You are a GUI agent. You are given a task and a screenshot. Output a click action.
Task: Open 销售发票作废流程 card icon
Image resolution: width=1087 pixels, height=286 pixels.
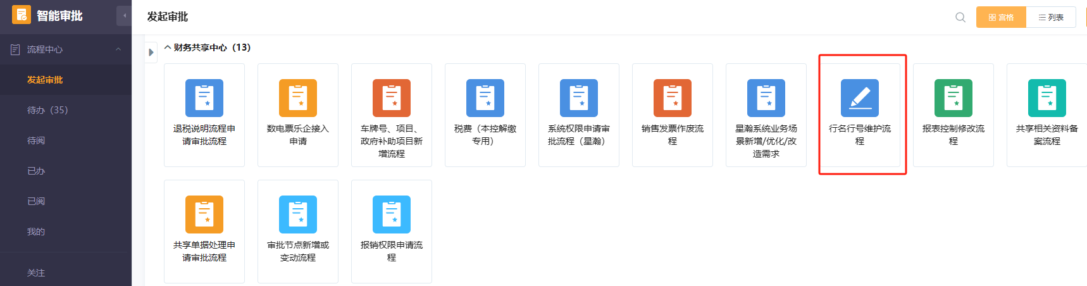pyautogui.click(x=673, y=98)
